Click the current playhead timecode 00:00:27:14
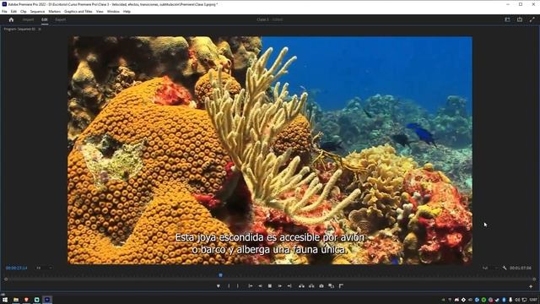The width and height of the screenshot is (540, 304). 16,268
